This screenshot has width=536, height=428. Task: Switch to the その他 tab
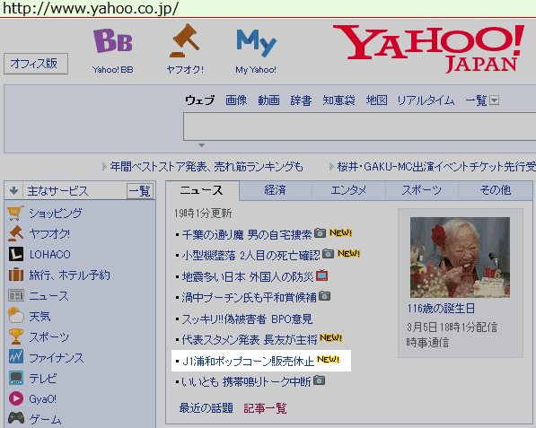coord(496,190)
